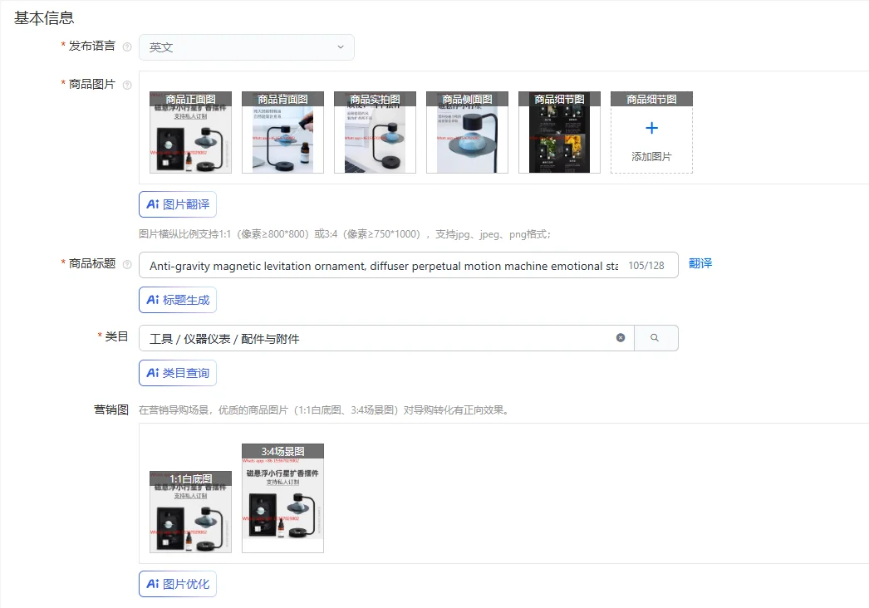
Task: Click the 翻译 link next to title
Action: 700,264
